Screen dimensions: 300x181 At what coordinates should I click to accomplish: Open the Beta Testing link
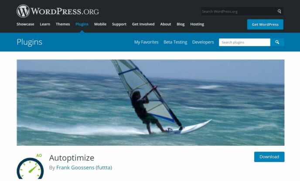click(x=175, y=42)
